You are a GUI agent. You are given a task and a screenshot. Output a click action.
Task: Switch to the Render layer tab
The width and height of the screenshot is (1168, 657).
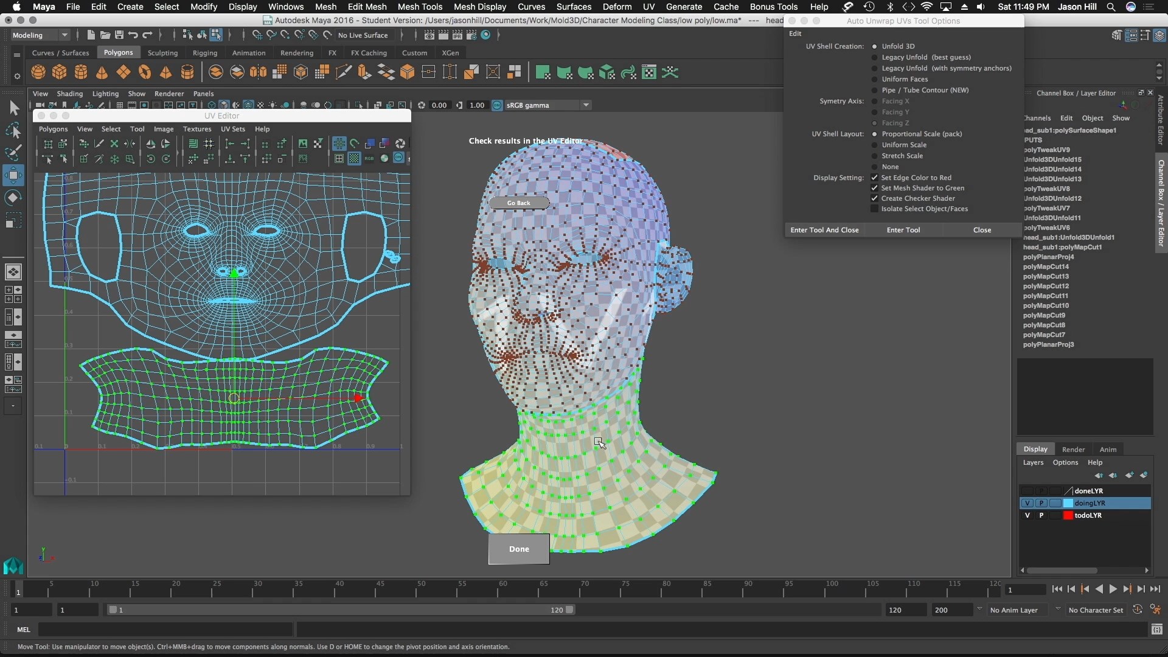(1073, 450)
